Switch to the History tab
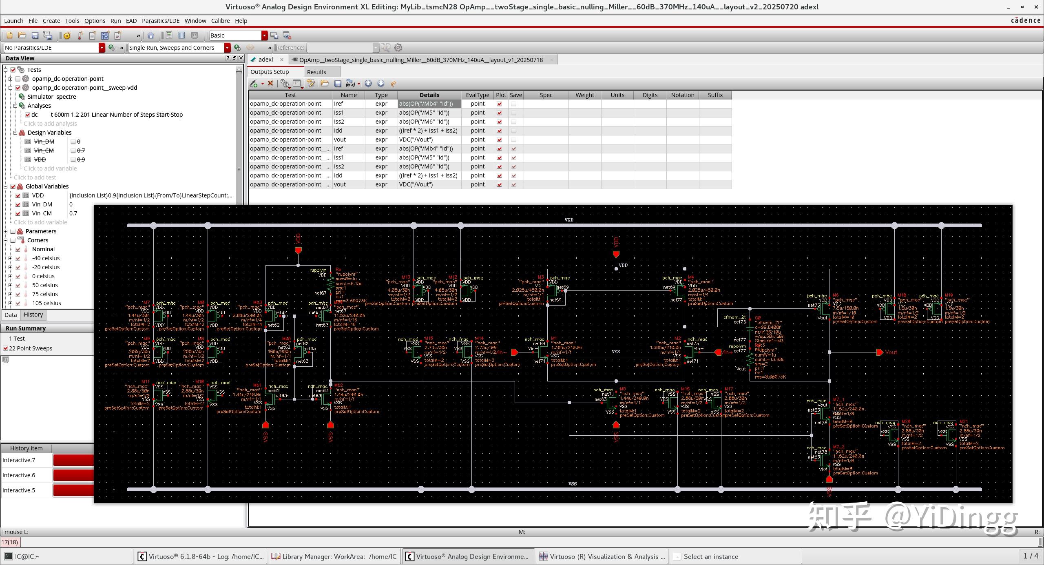The image size is (1044, 565). click(x=33, y=315)
